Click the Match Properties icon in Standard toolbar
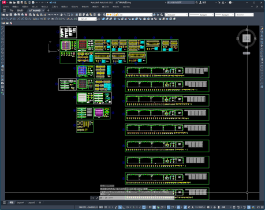 tap(41, 14)
